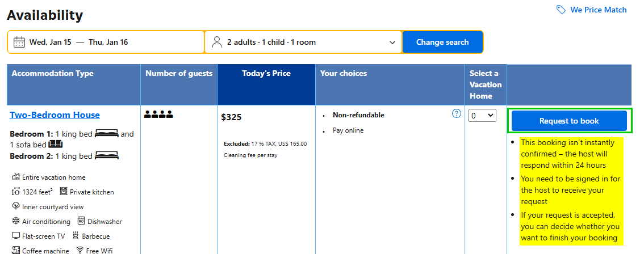
Task: Click the inner courtyard view tree icon
Action: (x=15, y=206)
